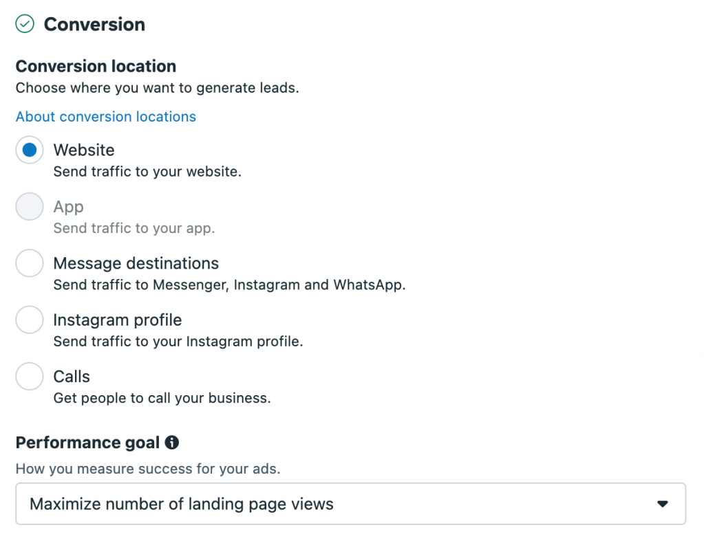Viewport: 704px width, 545px height.
Task: Click the green checkmark icon beside Conversion
Action: 25,25
